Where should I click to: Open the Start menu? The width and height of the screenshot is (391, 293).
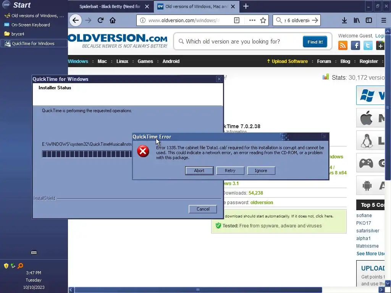coord(16,5)
